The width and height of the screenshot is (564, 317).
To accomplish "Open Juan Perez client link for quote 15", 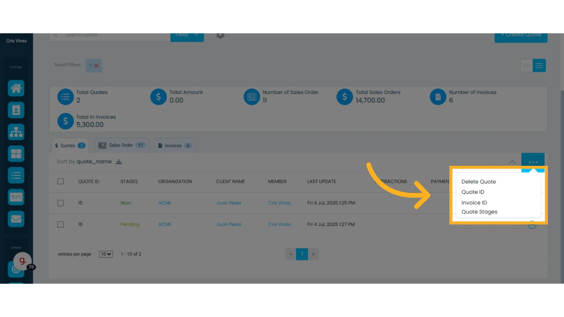I will (x=229, y=203).
